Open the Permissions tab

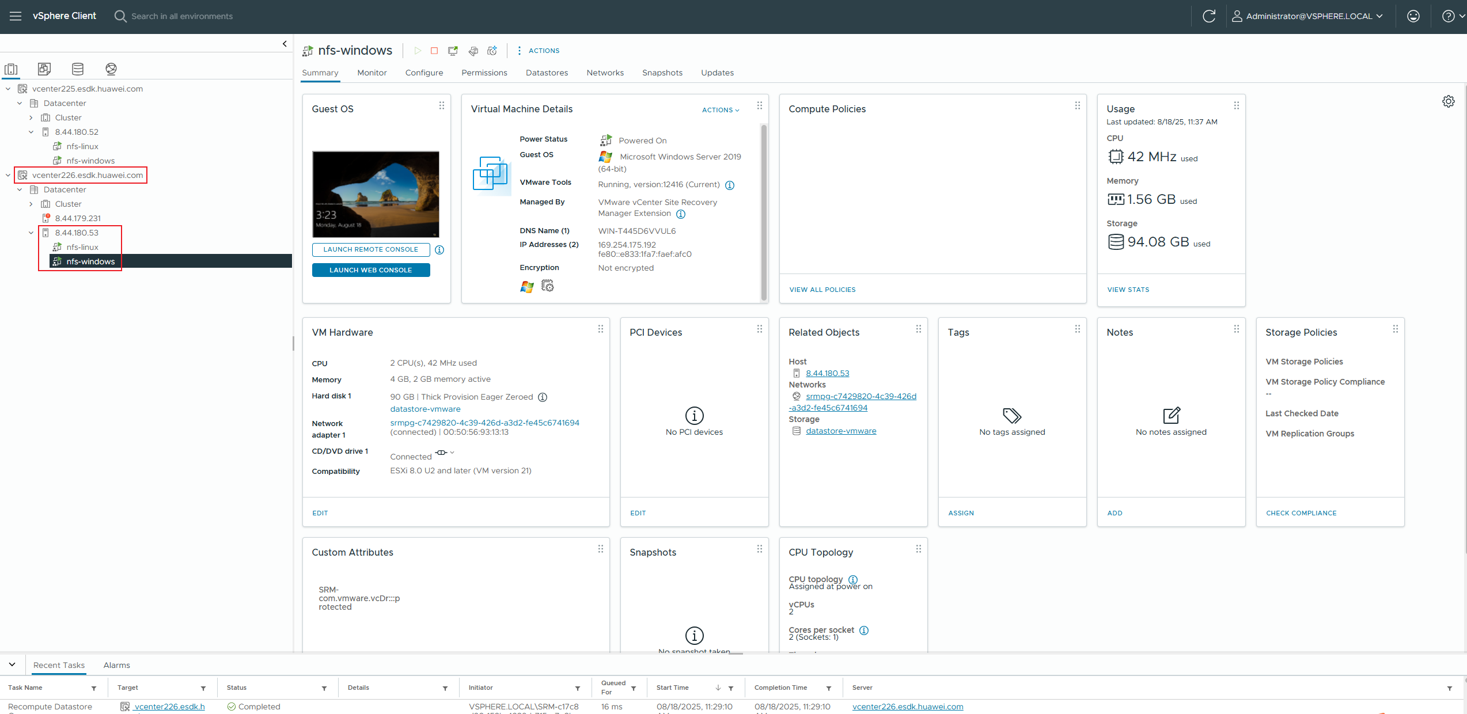click(x=484, y=73)
